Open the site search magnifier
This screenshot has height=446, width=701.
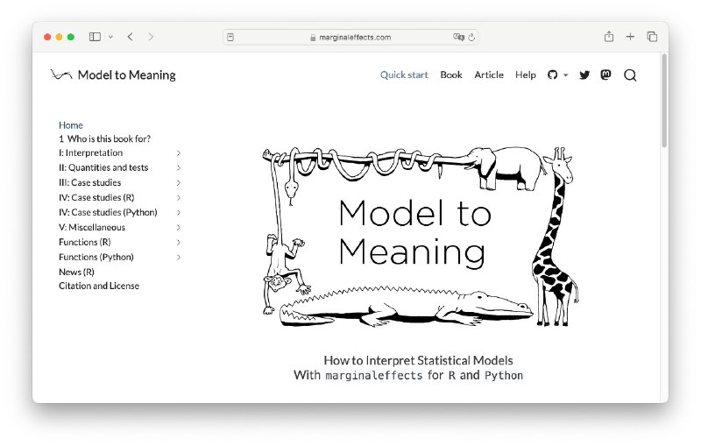[x=630, y=75]
